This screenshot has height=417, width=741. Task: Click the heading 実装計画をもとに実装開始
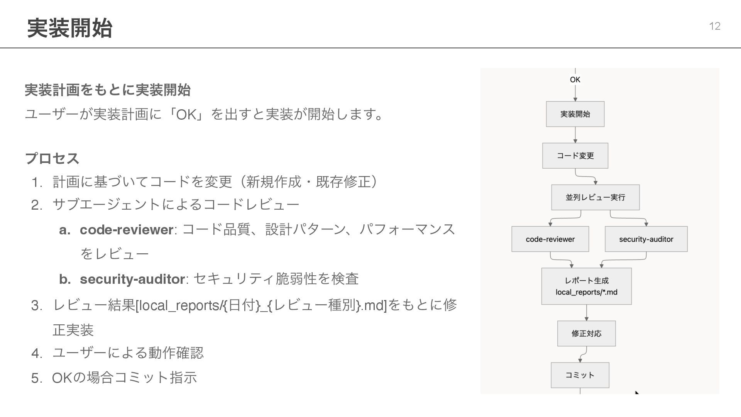108,90
